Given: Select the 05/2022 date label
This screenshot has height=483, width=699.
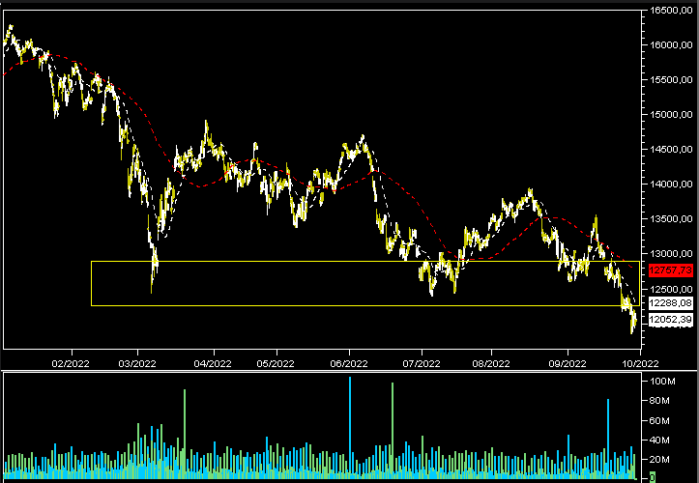Looking at the screenshot, I should coord(276,363).
